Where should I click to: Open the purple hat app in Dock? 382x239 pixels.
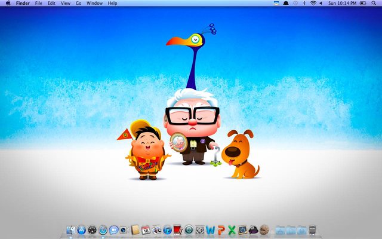[x=253, y=230]
